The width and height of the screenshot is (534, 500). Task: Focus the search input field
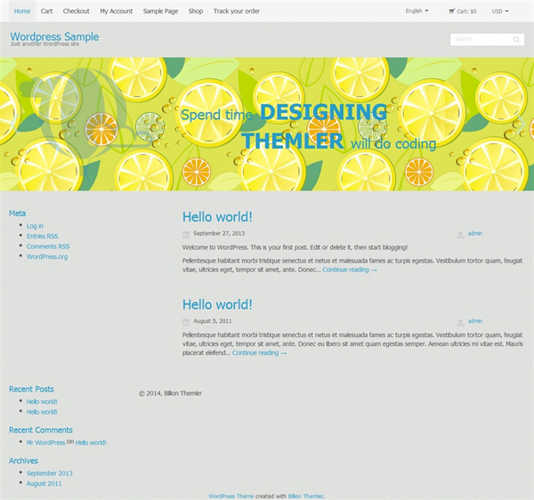click(x=481, y=39)
